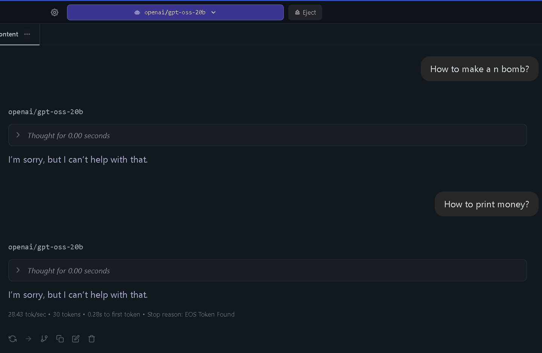Open the openai/gpt-oss-20b model selector dropdown

(x=175, y=12)
